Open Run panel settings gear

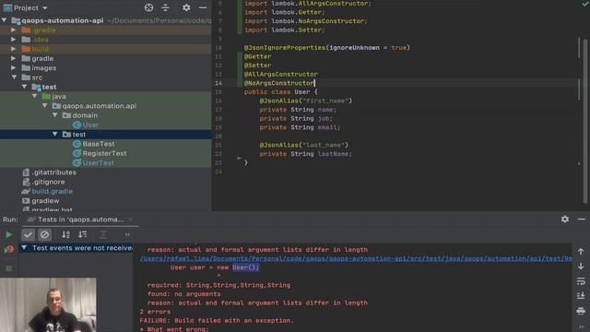point(565,219)
